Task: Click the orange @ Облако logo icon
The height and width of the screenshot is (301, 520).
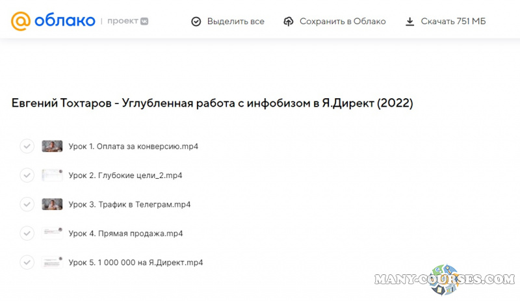Action: click(21, 21)
